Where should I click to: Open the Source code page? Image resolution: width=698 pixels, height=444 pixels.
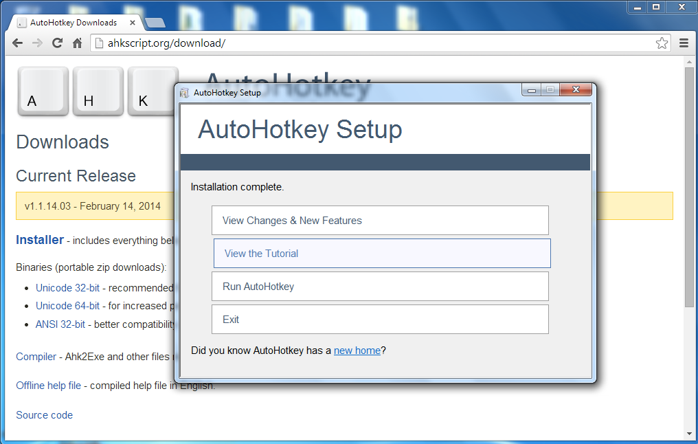[x=44, y=414]
